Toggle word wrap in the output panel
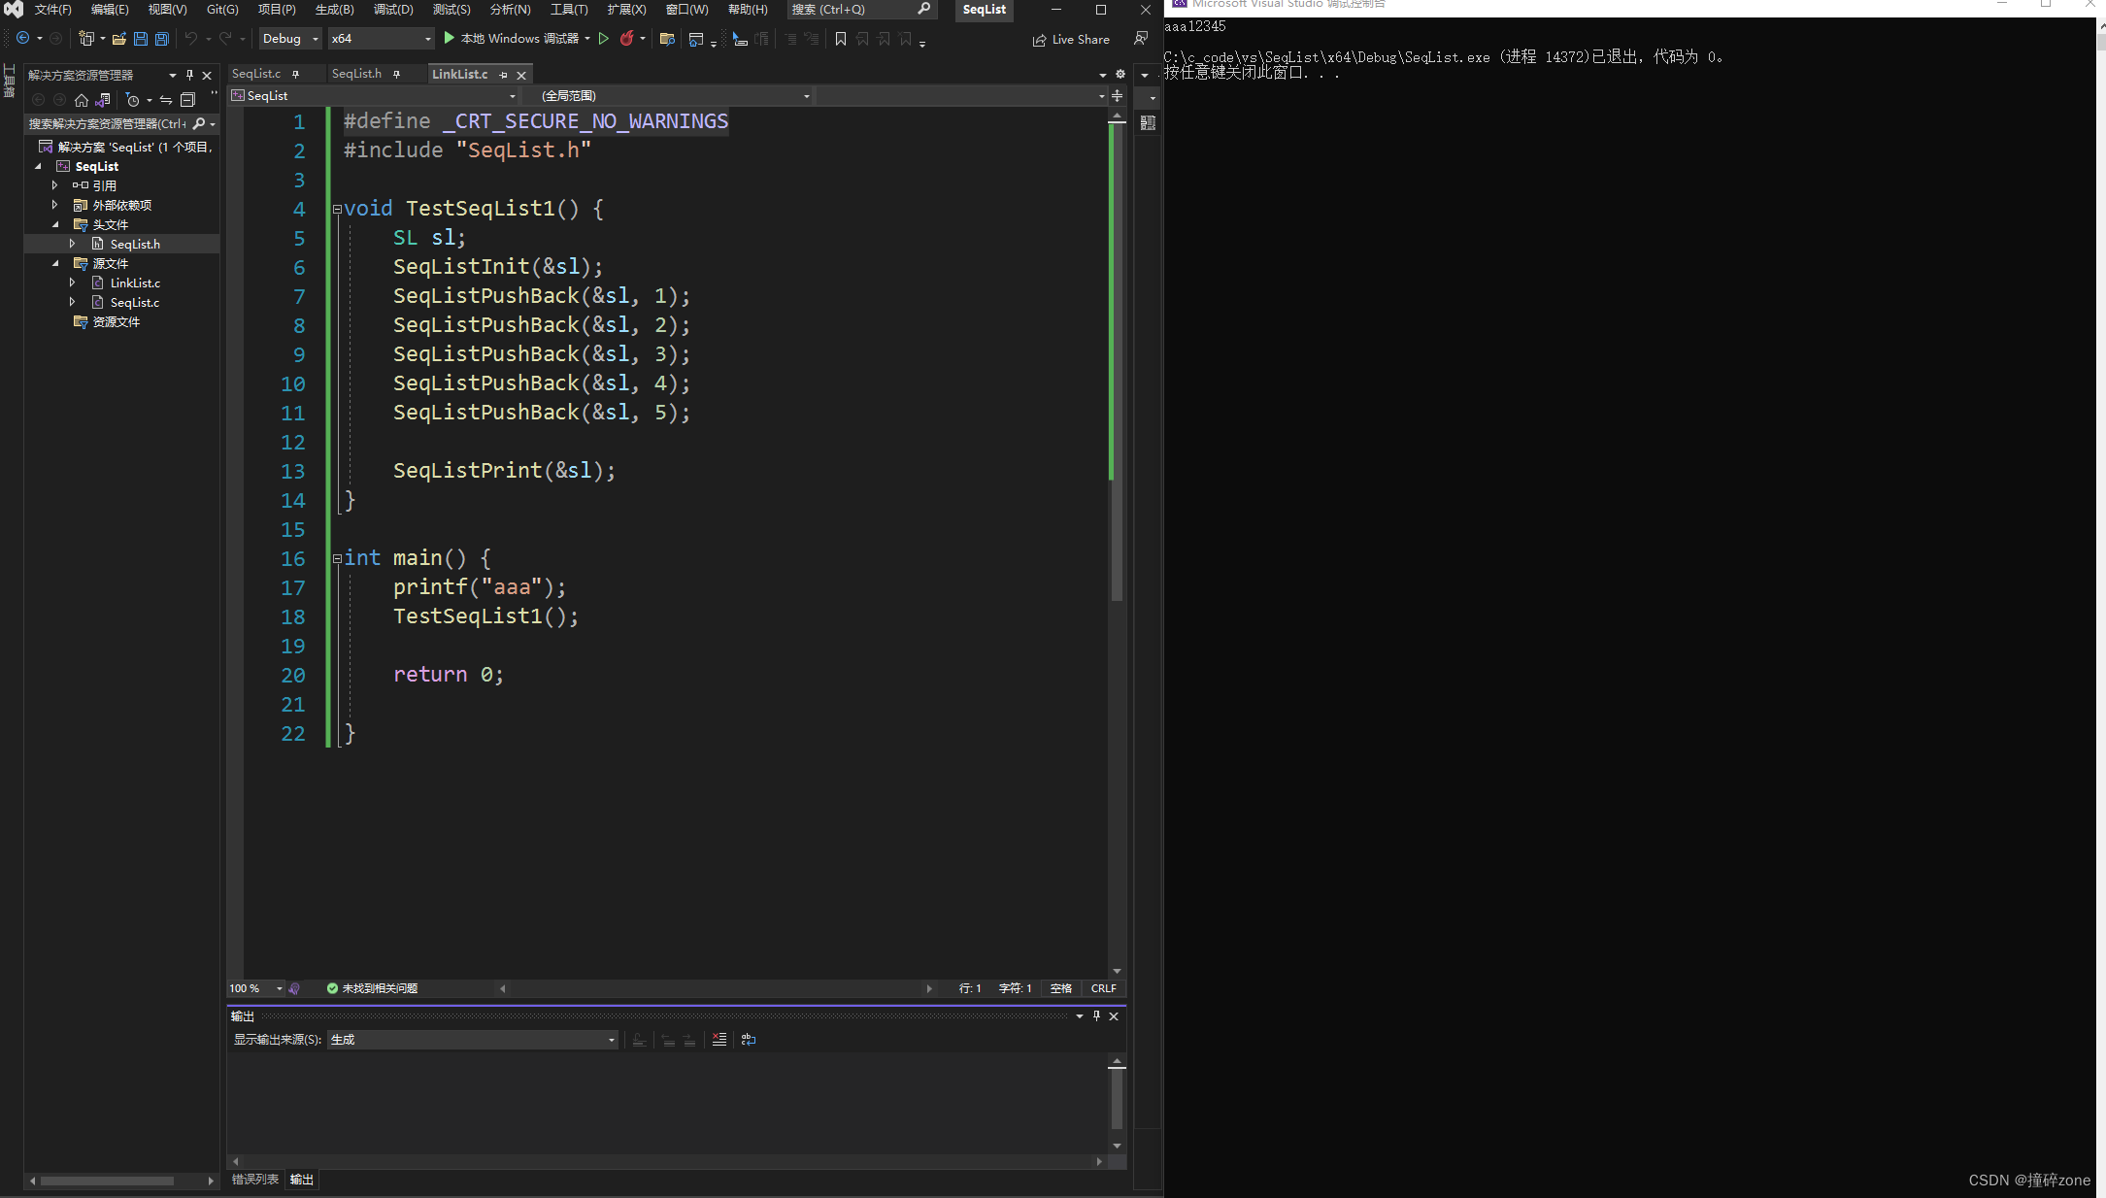This screenshot has width=2106, height=1198. (x=749, y=1040)
